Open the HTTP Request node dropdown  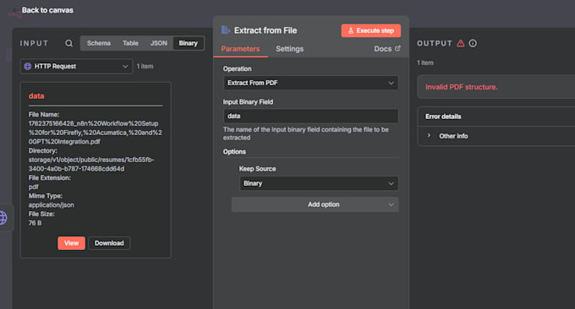pyautogui.click(x=76, y=66)
